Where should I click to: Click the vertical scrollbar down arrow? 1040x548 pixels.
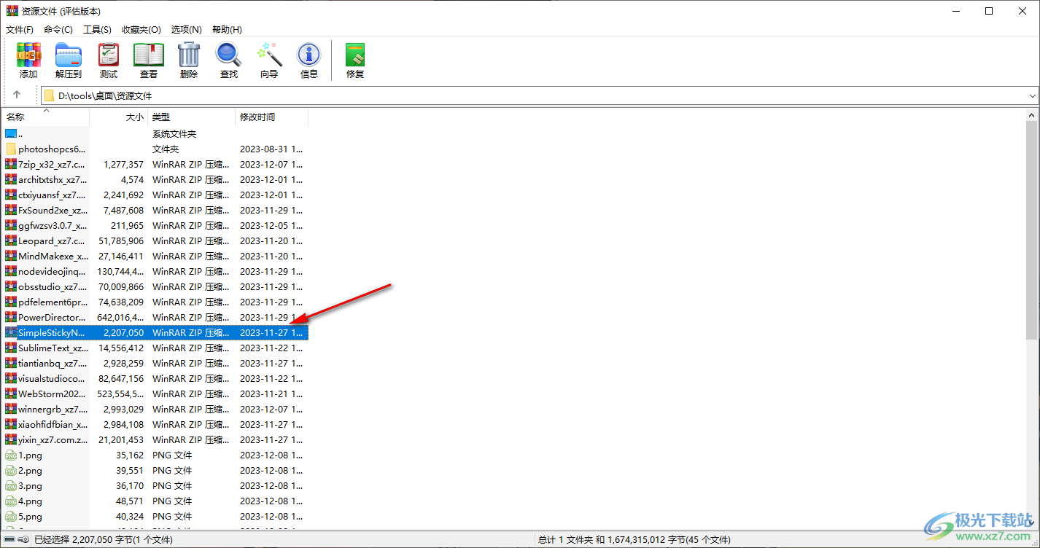tap(1032, 523)
